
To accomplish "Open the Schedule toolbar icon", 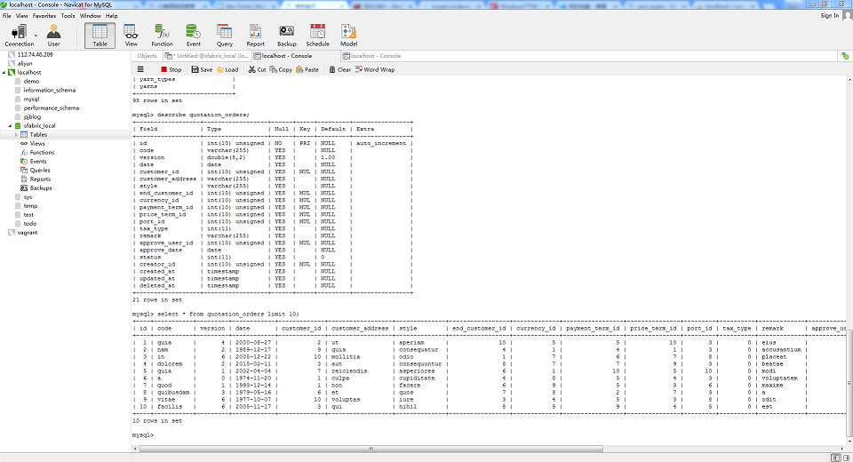I will click(x=318, y=36).
